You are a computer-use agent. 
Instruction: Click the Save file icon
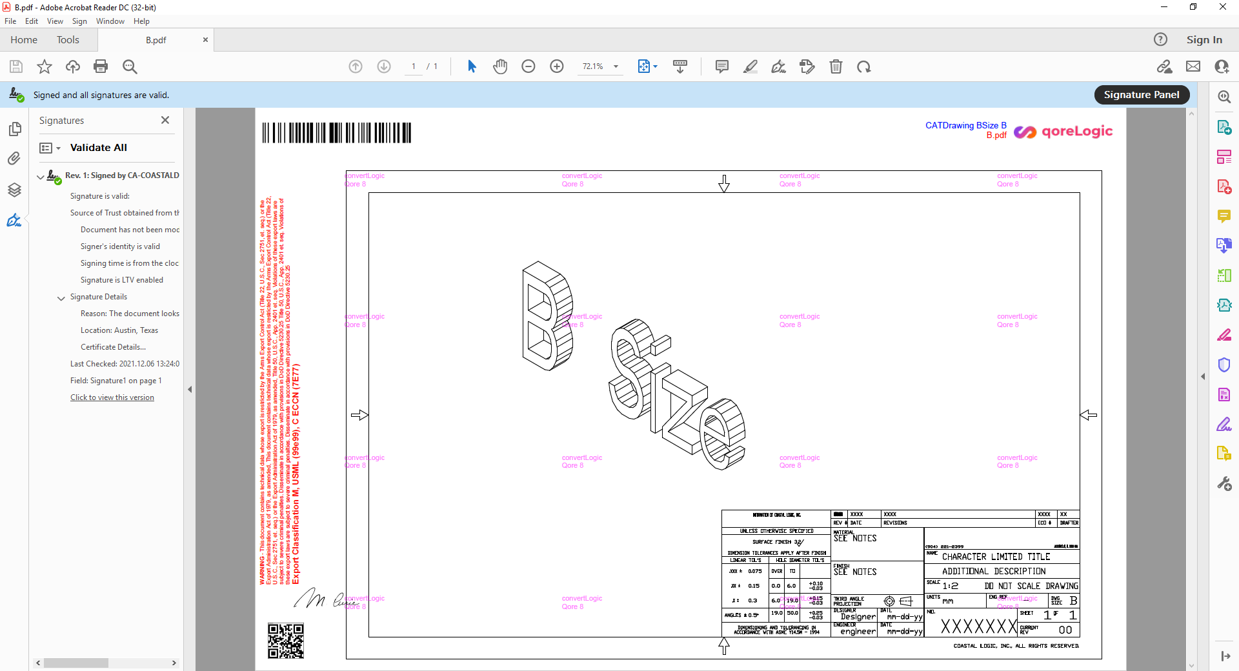(16, 66)
